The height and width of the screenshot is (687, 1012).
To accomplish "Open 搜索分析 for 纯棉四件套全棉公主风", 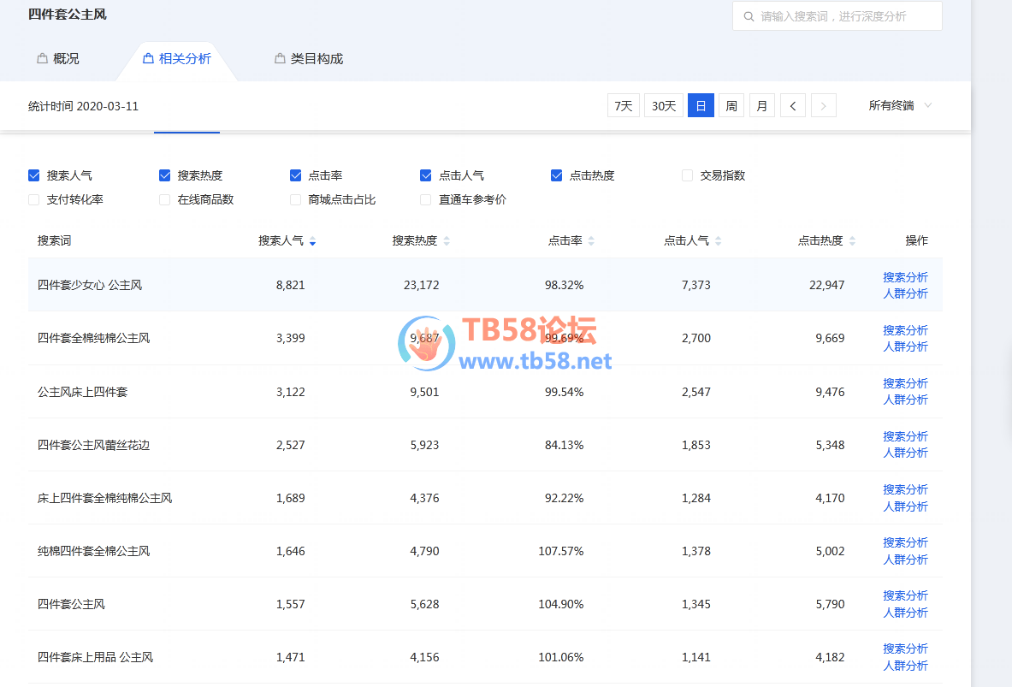I will (906, 543).
